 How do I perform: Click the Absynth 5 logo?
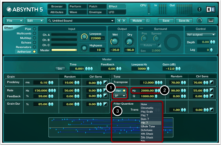[24, 9]
